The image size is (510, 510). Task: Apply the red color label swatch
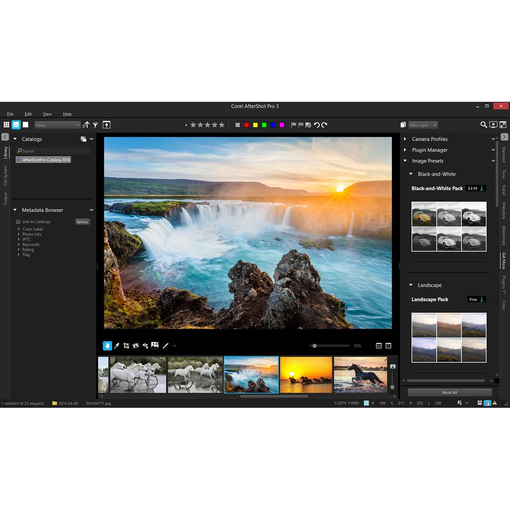tap(246, 125)
